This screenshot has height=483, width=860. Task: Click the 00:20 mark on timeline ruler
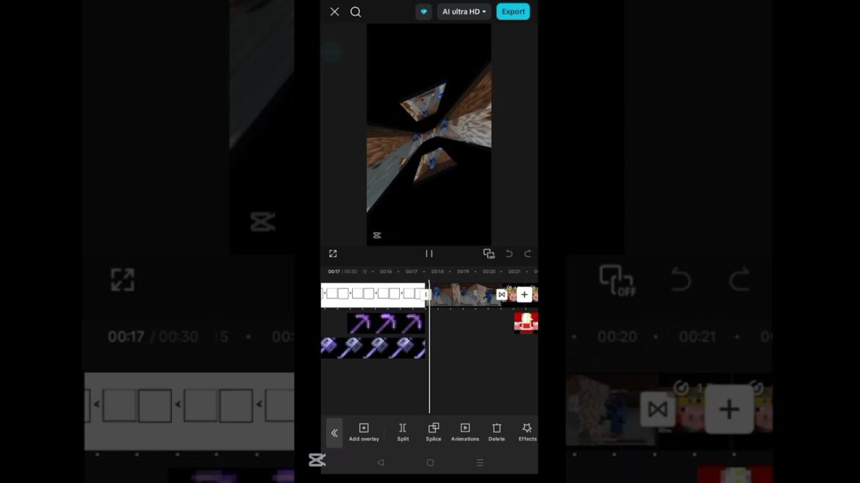[489, 272]
